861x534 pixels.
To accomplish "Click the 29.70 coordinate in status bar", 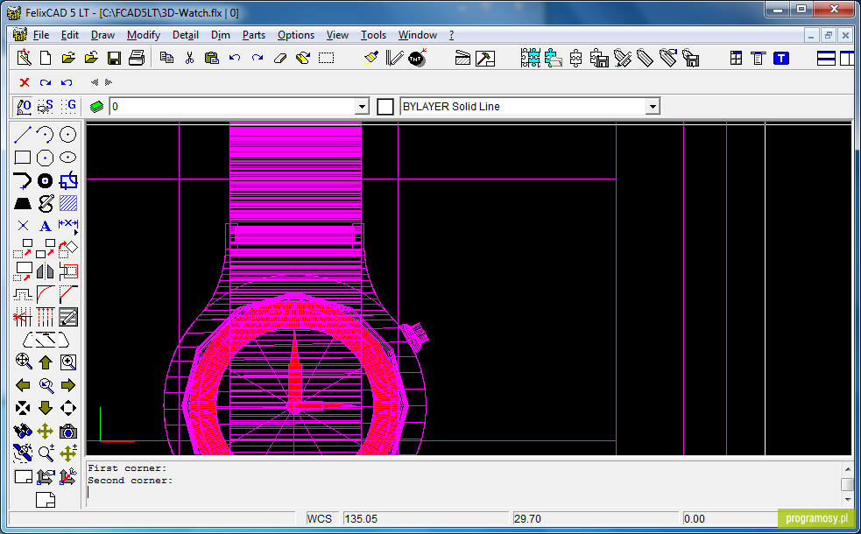I will [x=596, y=518].
